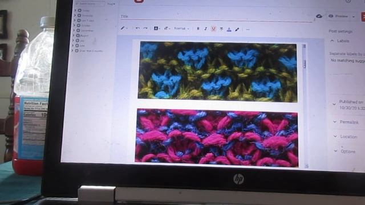Click the 'Post settings' heading
The image size is (365, 205).
click(x=340, y=31)
